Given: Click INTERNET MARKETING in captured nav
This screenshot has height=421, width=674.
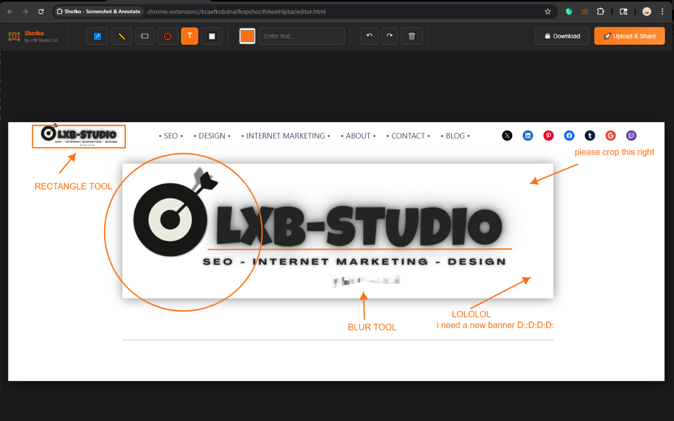Looking at the screenshot, I should tap(285, 136).
